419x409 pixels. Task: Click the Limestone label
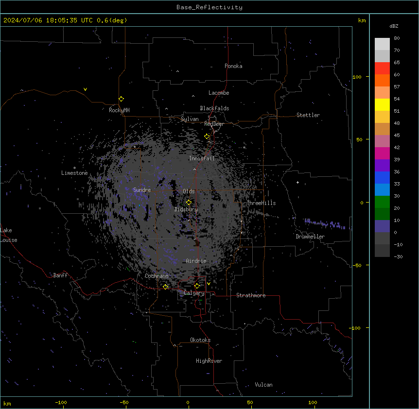tap(74, 173)
